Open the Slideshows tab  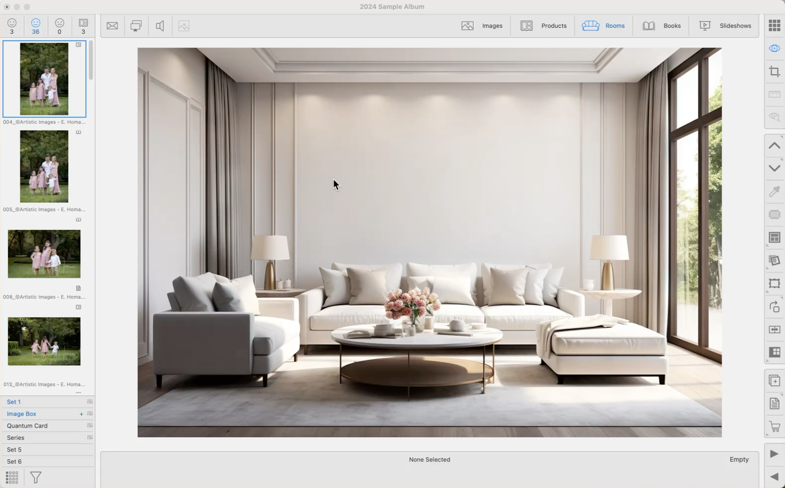click(x=725, y=26)
